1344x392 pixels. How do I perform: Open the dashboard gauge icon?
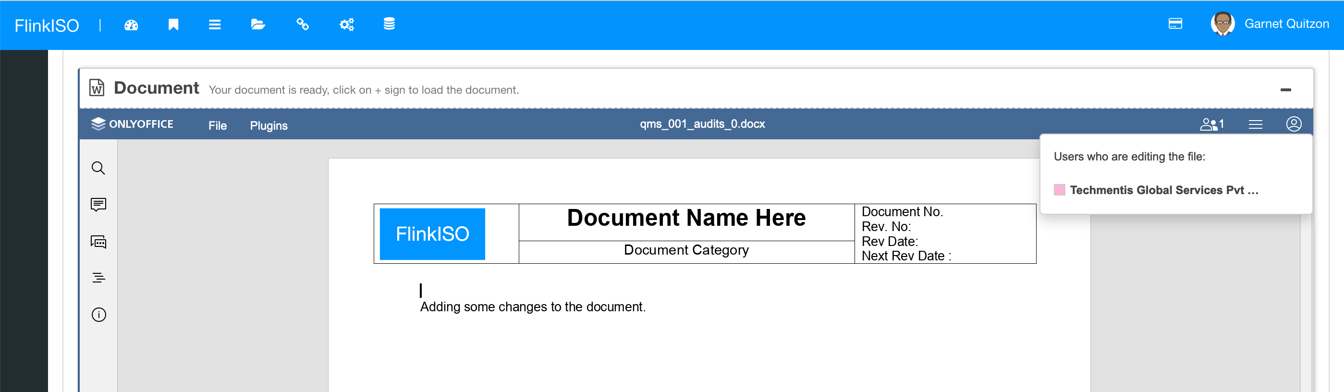point(131,24)
